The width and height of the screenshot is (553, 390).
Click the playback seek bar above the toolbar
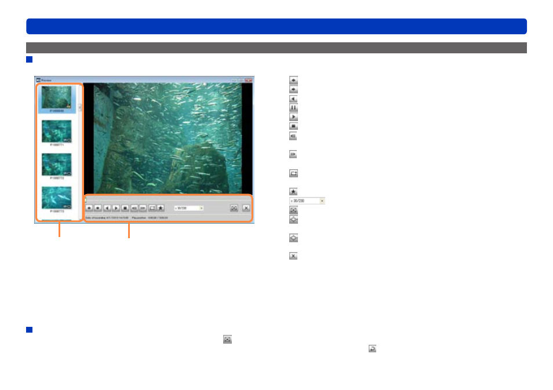click(168, 200)
